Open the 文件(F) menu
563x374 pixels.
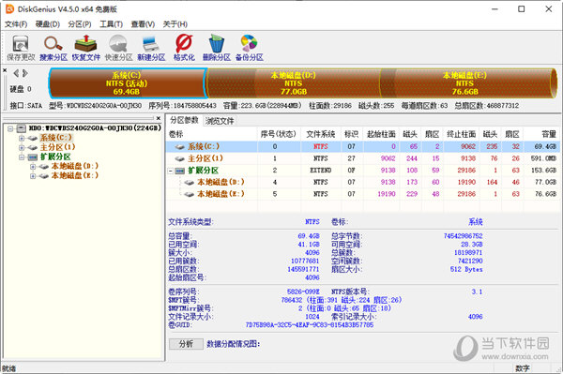coord(16,24)
